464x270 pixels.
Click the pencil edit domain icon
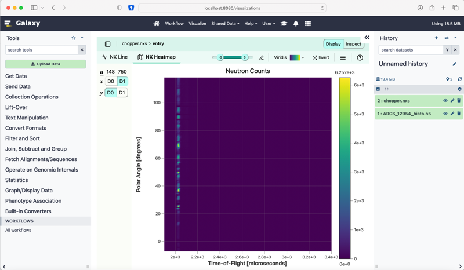[262, 57]
